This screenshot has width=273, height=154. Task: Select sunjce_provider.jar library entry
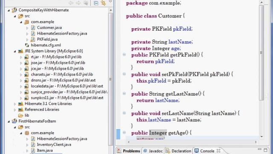click(69, 92)
